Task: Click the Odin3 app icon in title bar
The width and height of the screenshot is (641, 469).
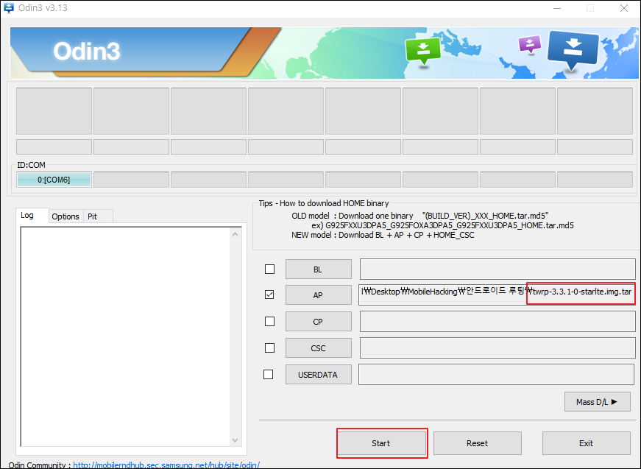Action: (8, 8)
